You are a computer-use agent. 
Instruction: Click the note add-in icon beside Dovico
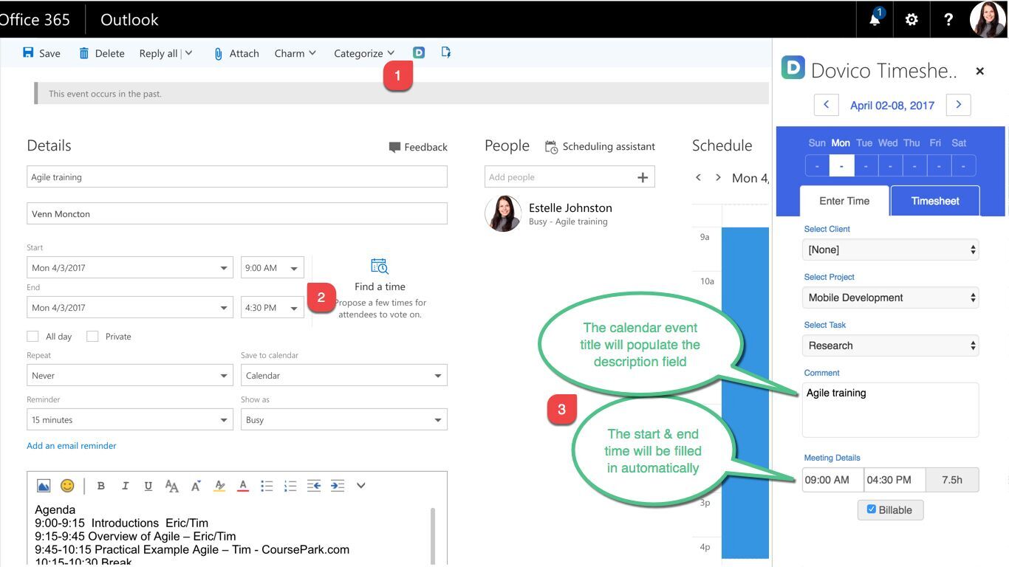click(x=446, y=52)
